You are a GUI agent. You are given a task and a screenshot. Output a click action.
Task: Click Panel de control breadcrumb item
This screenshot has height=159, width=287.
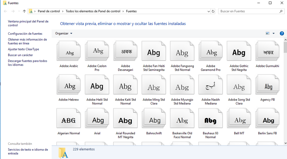[x=49, y=11]
